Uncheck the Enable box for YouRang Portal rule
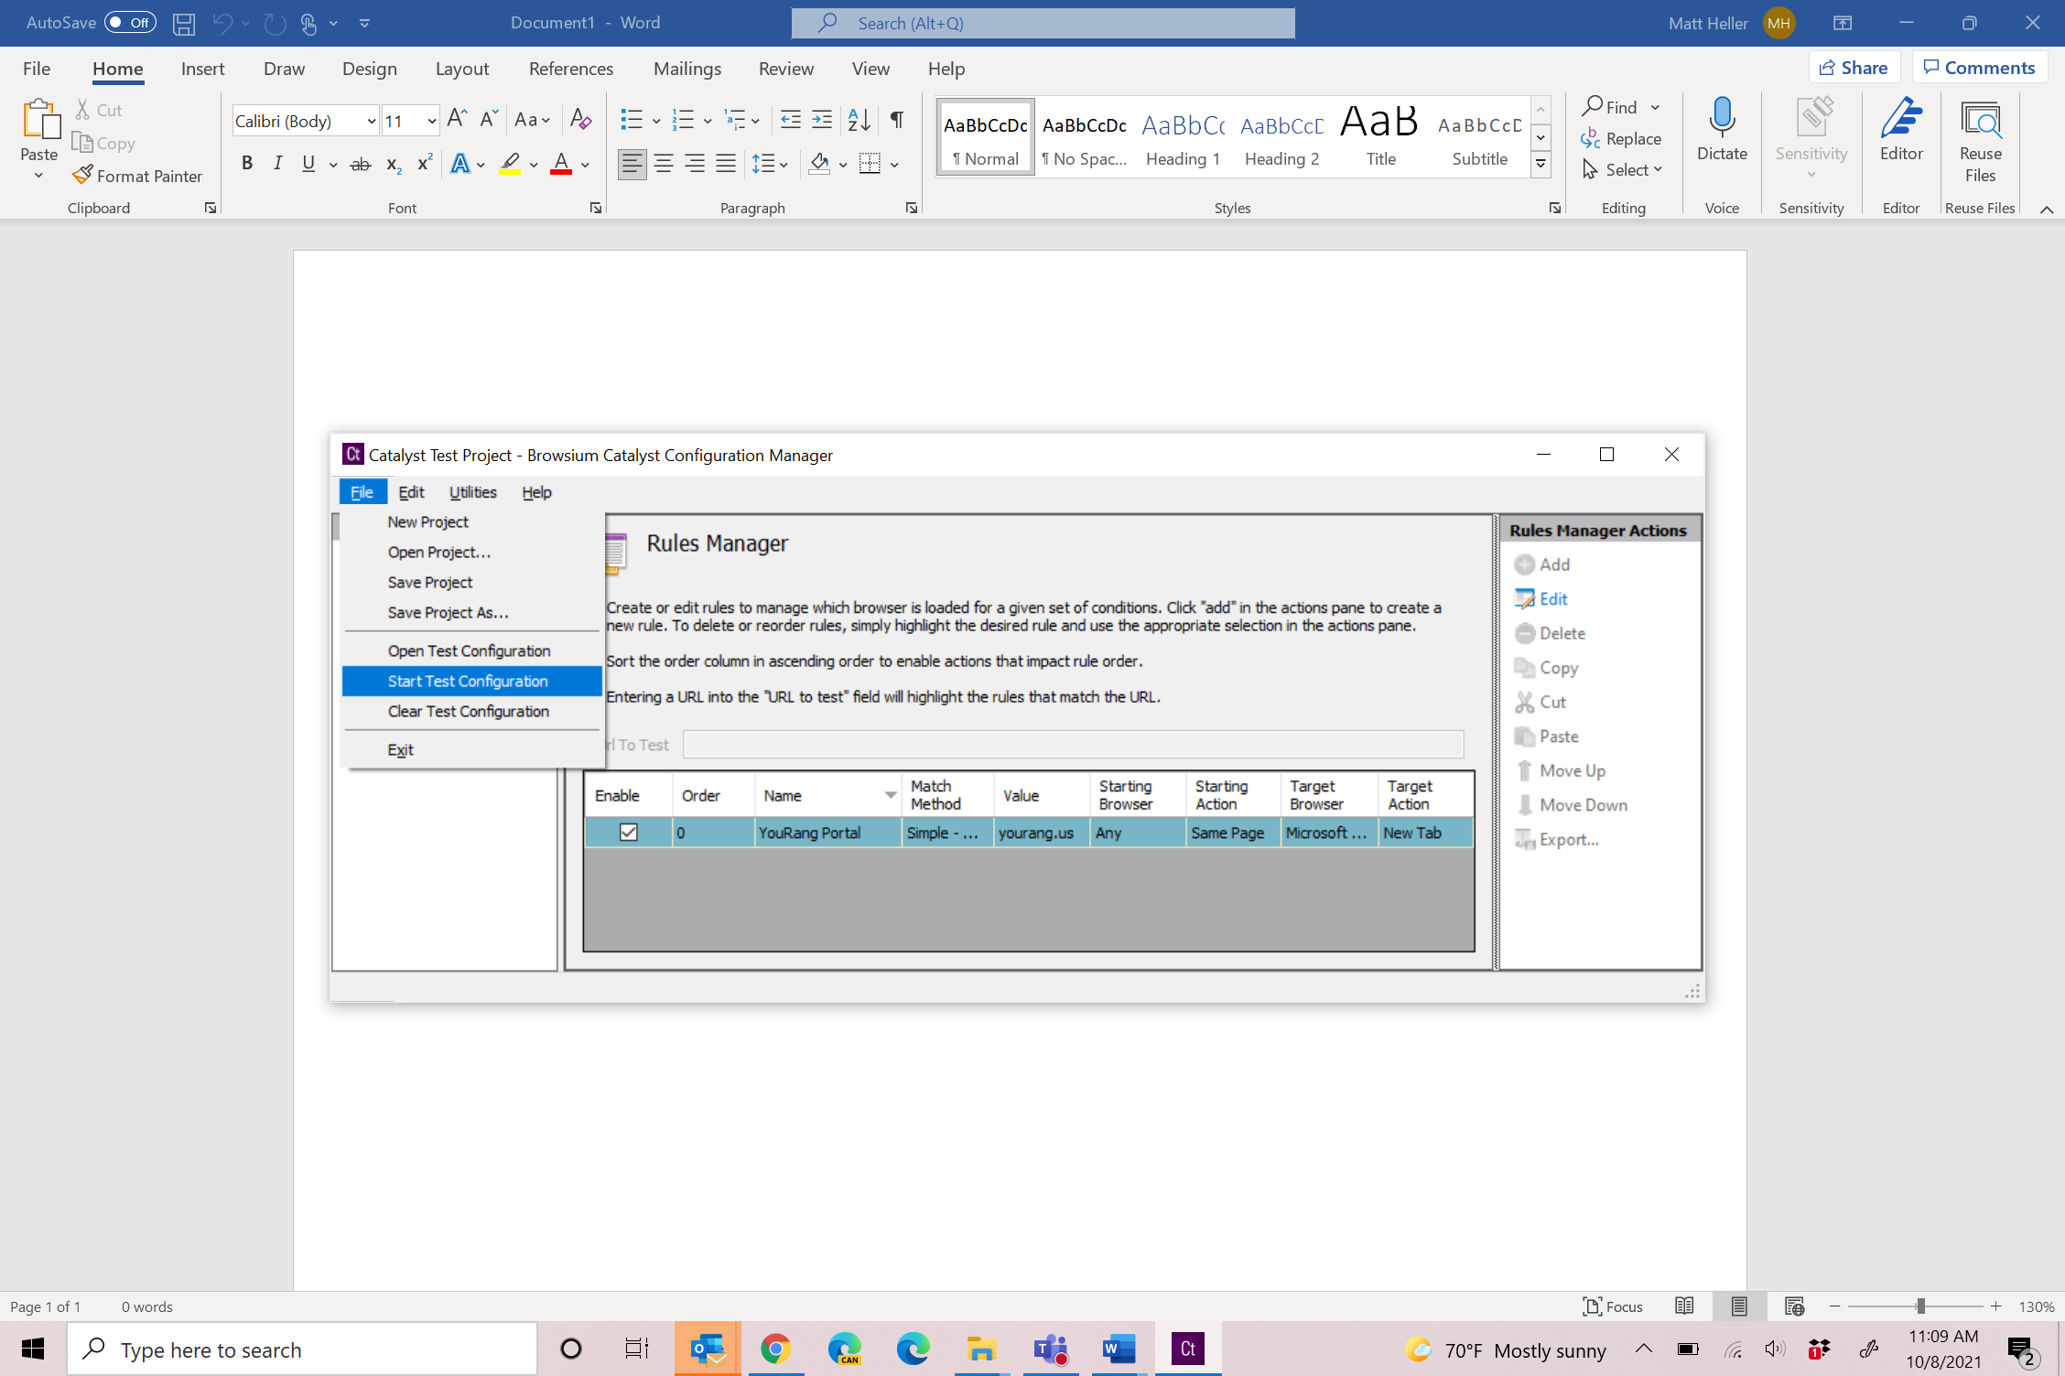2065x1376 pixels. pyautogui.click(x=627, y=833)
